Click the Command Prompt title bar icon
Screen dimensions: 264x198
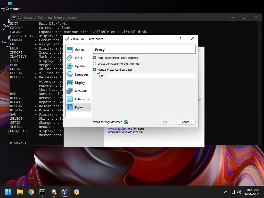coord(14,18)
